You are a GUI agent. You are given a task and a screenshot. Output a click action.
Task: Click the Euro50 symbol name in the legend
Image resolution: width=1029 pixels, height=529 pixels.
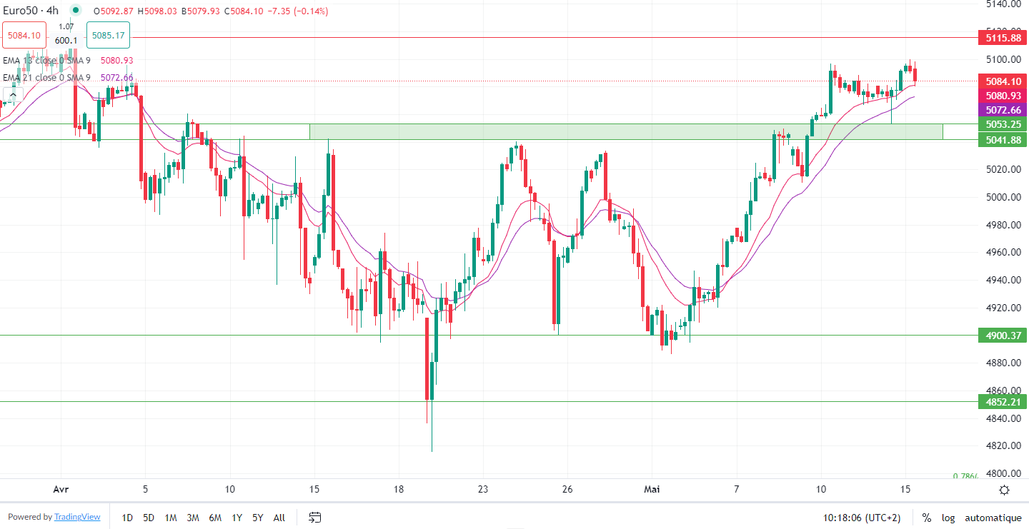click(x=21, y=11)
